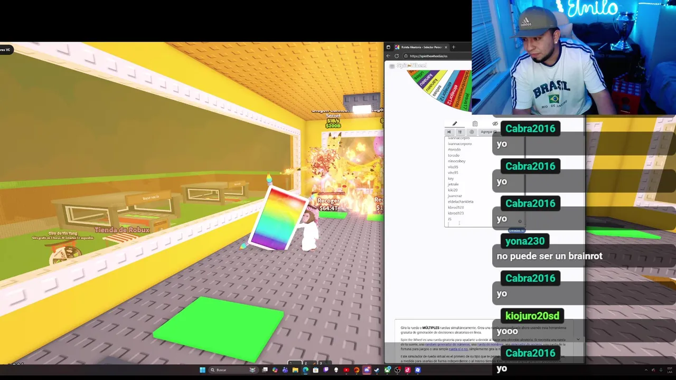This screenshot has width=676, height=380.
Task: Expand hidden system tray icons
Action: point(646,370)
